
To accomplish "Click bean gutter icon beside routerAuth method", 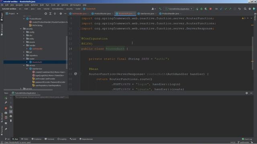I will coord(75,74).
